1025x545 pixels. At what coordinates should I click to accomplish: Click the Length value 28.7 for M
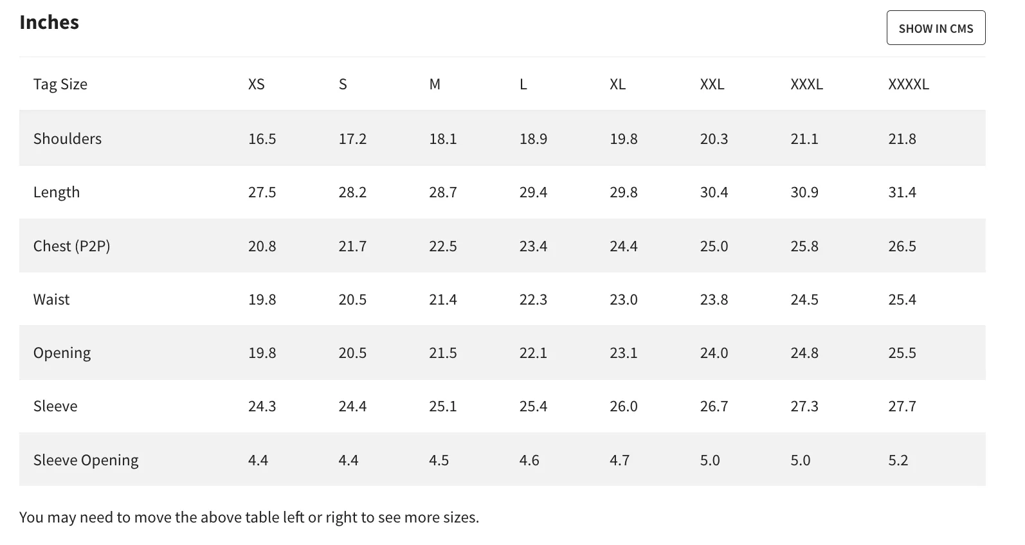[443, 192]
